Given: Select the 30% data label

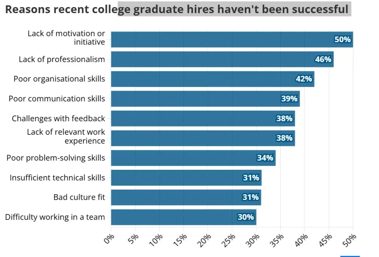Looking at the screenshot, I should pos(246,217).
